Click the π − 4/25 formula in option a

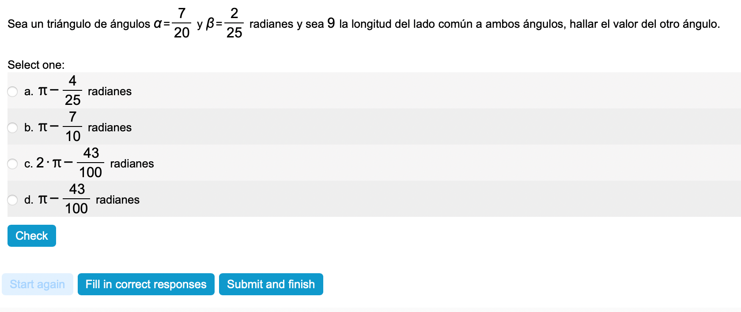60,91
